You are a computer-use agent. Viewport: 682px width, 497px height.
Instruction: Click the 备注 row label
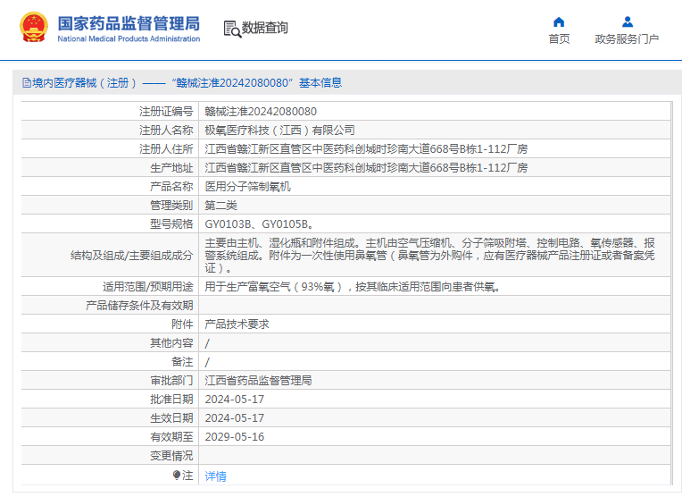click(182, 361)
